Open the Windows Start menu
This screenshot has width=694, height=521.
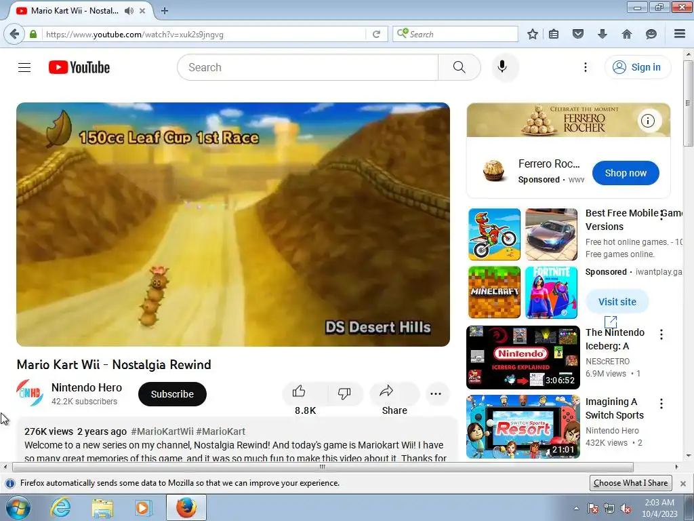pyautogui.click(x=18, y=507)
